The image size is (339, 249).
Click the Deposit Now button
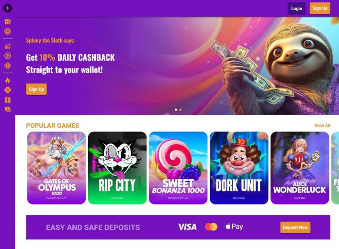(x=295, y=227)
